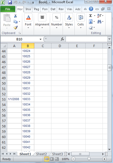Open the Name Box dropdown arrow
Image resolution: width=113 pixels, height=163 pixels.
pyautogui.click(x=40, y=39)
